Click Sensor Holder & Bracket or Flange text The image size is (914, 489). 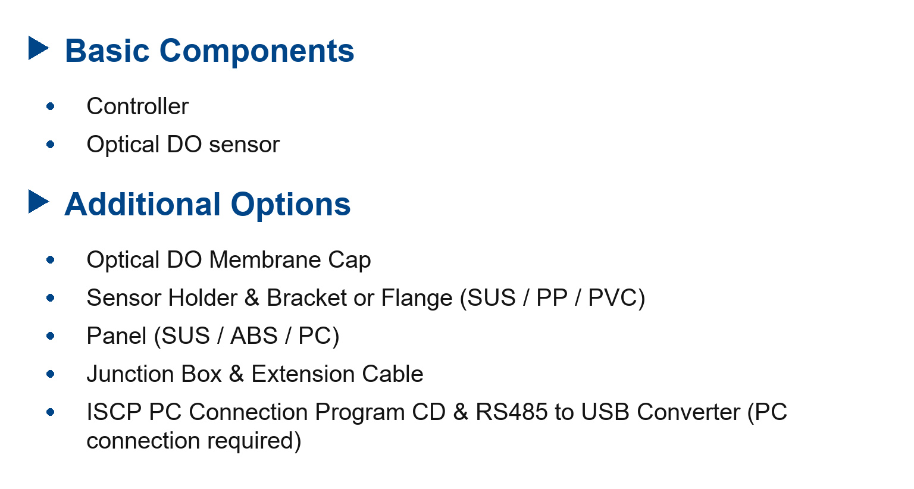270,298
